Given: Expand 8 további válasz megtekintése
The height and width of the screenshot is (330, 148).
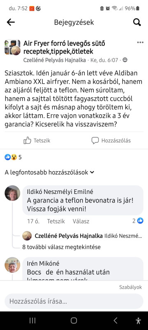Looking at the screenshot, I should 61,247.
